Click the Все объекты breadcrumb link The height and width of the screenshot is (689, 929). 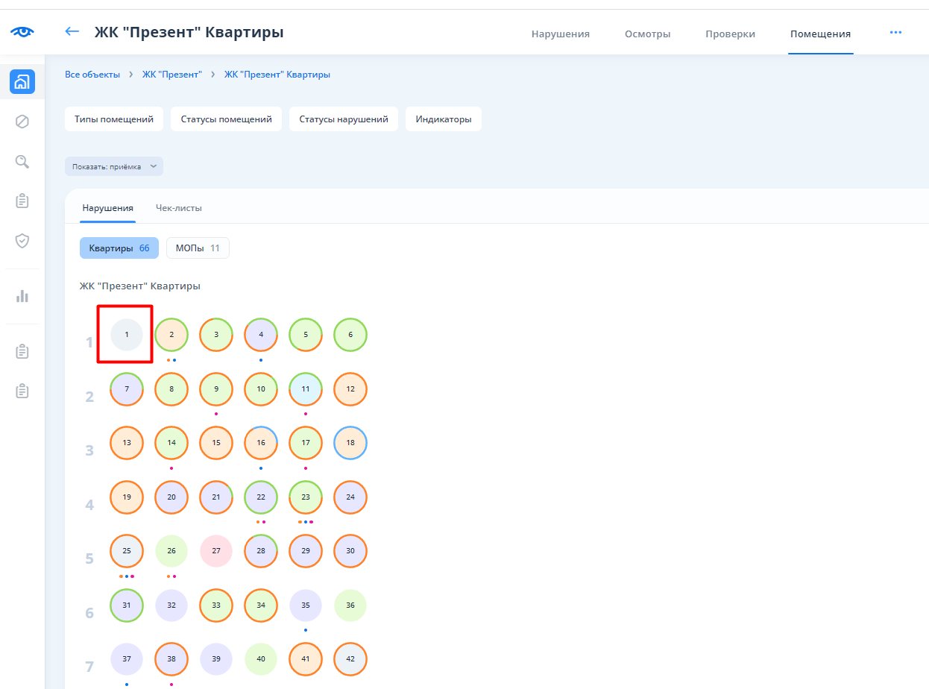click(x=92, y=75)
